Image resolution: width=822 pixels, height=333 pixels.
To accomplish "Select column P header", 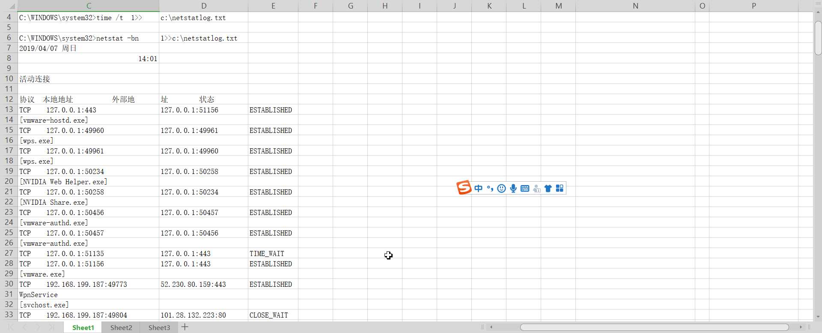I will point(753,6).
